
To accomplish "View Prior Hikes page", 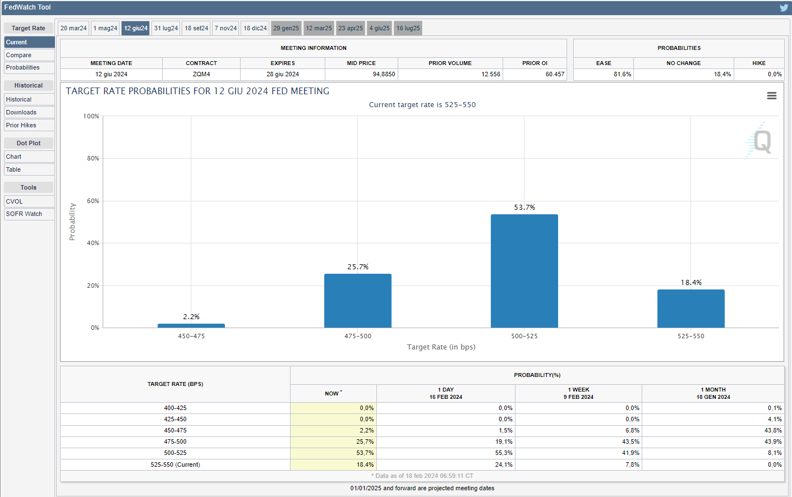I will pos(29,125).
